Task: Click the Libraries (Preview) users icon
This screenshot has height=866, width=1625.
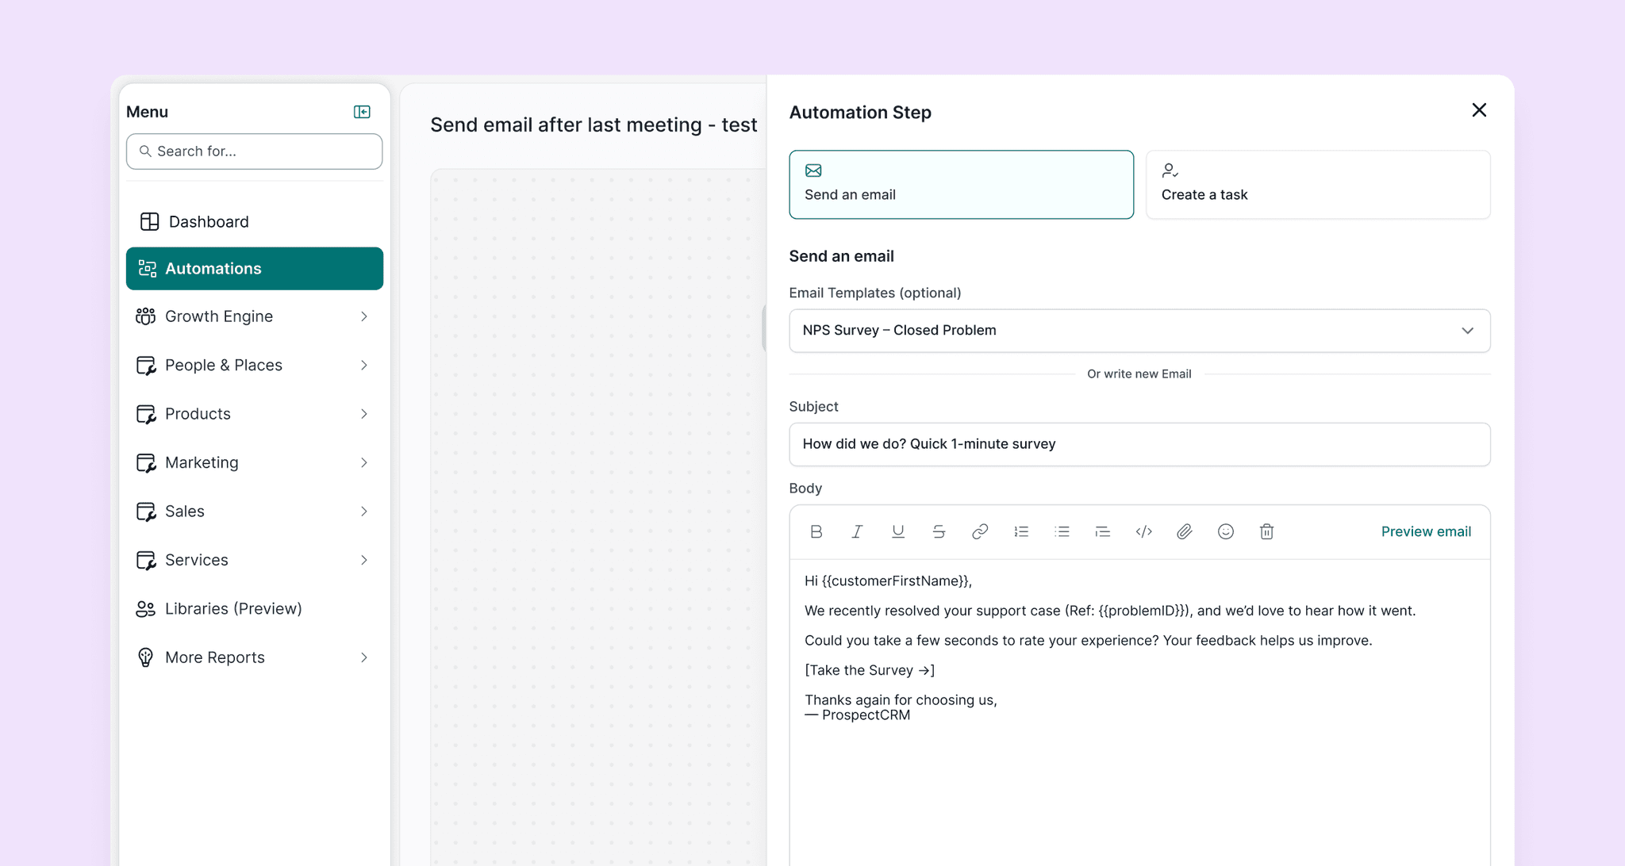Action: (x=145, y=609)
